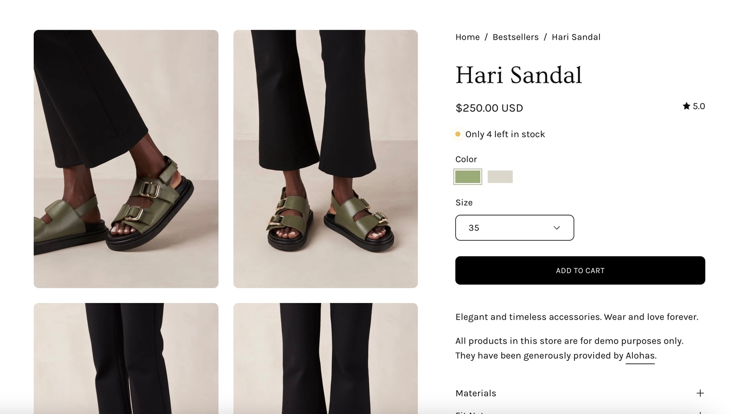Image resolution: width=739 pixels, height=414 pixels.
Task: Open the bottom-left product image
Action: pos(126,358)
